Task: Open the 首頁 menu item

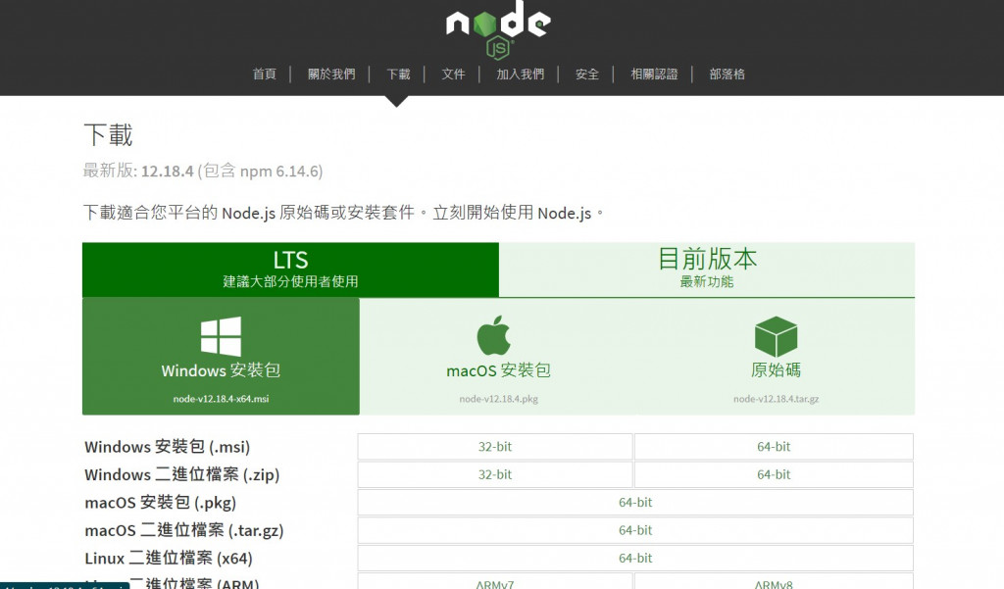Action: [265, 74]
